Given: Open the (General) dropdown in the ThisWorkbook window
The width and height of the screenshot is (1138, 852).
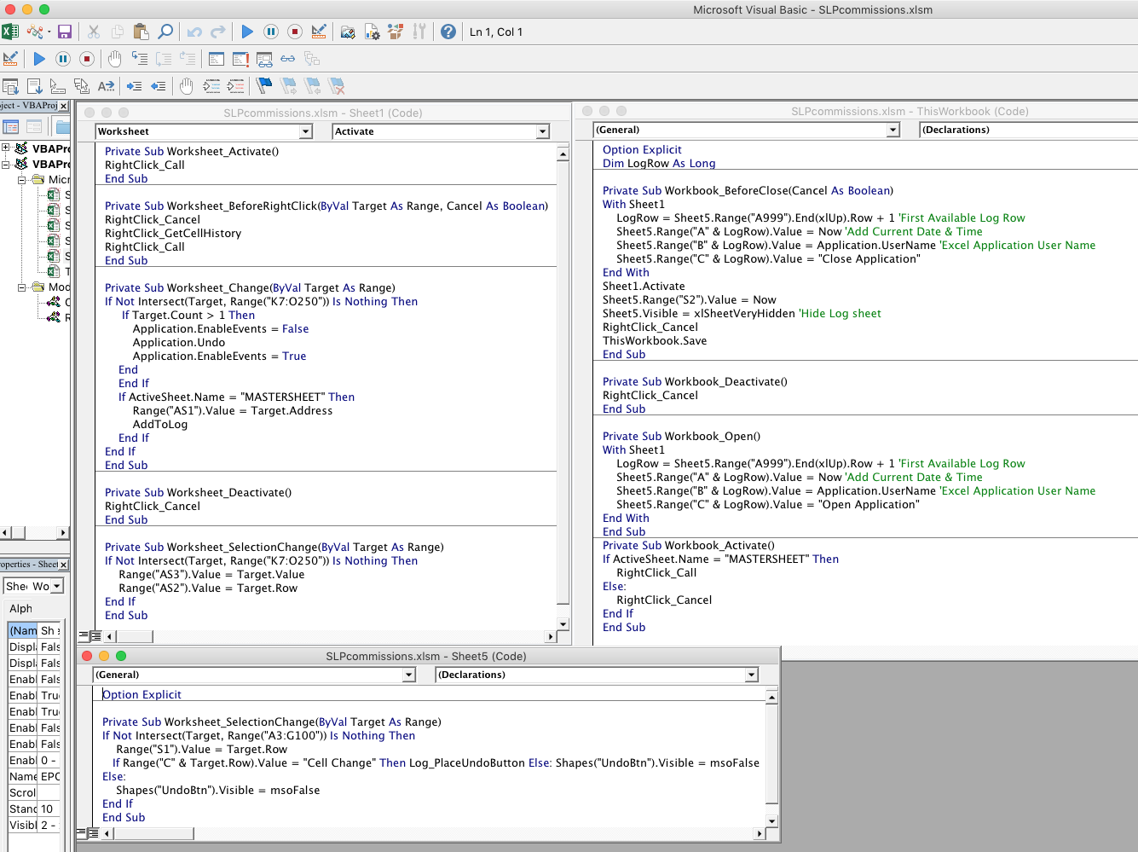Looking at the screenshot, I should (x=893, y=130).
